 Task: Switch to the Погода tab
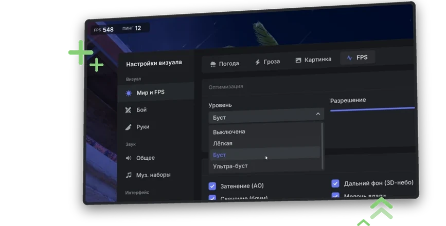click(x=224, y=64)
